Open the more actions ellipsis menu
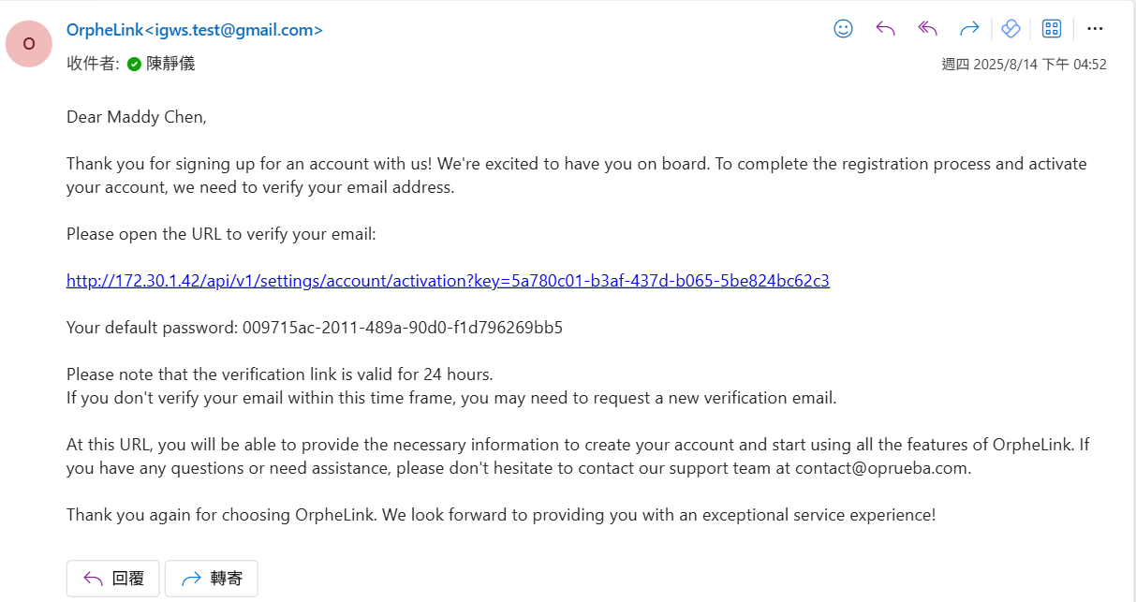This screenshot has height=602, width=1136. tap(1095, 29)
